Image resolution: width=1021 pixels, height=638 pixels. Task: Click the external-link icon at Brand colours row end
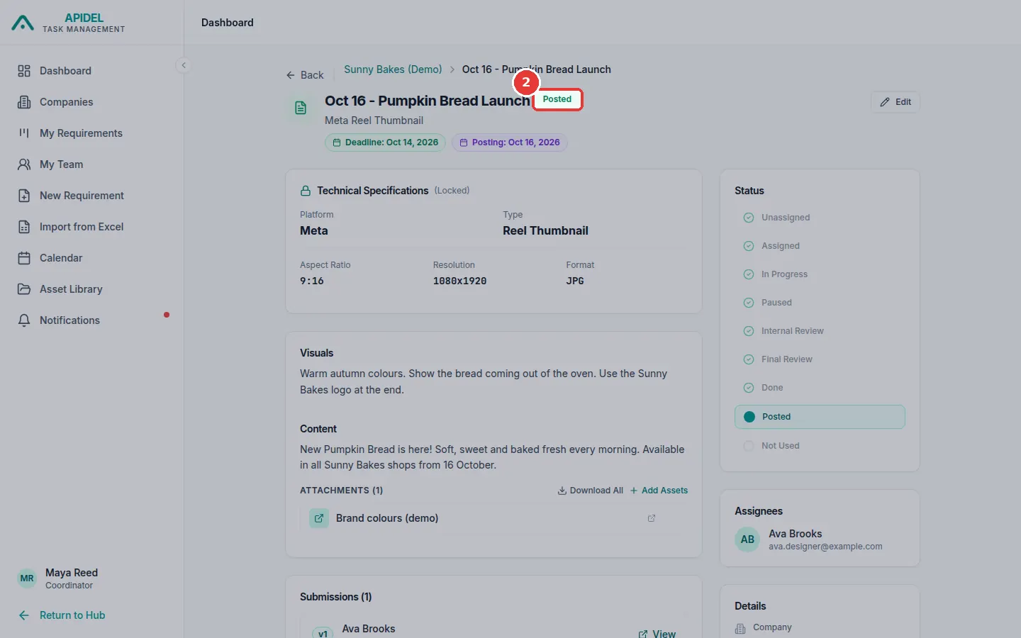pyautogui.click(x=652, y=518)
